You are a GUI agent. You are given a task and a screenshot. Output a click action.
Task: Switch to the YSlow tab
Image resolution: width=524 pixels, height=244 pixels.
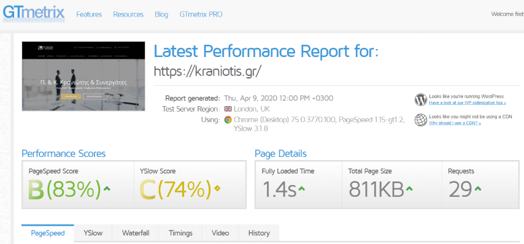pos(93,233)
